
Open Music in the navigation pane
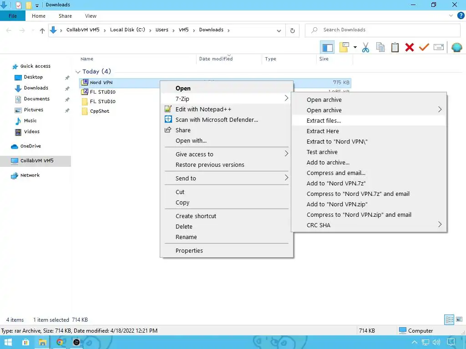30,120
